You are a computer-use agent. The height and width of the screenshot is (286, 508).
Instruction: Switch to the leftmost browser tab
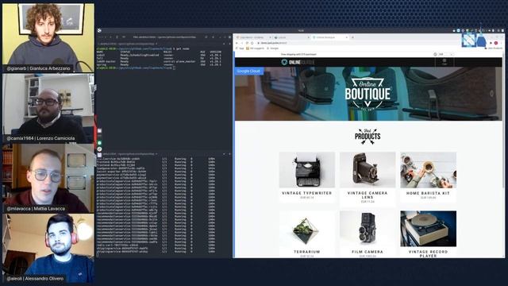[x=254, y=37]
